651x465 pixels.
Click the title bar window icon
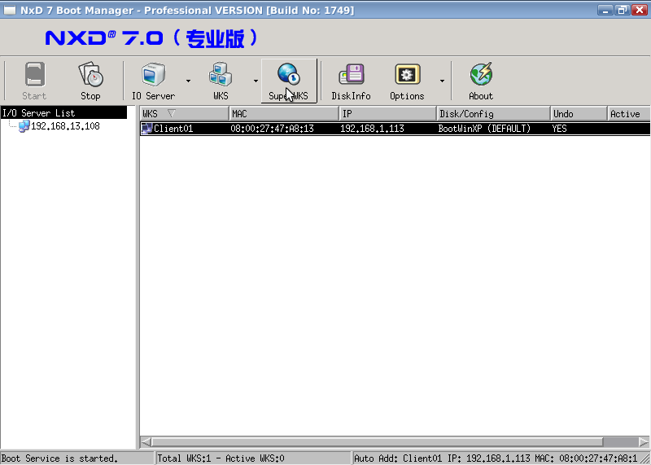(x=10, y=10)
